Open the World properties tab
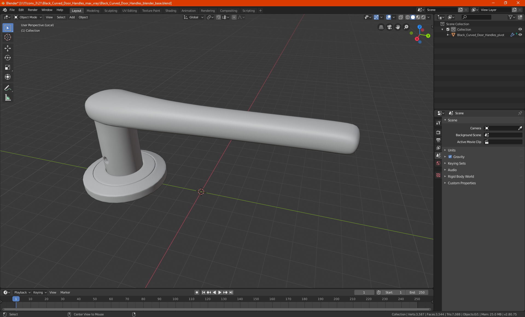525x317 pixels. coord(438,163)
